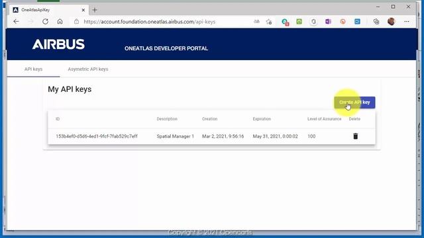Image resolution: width=424 pixels, height=238 pixels.
Task: Open a new browser tab with plus icon
Action: 95,10
